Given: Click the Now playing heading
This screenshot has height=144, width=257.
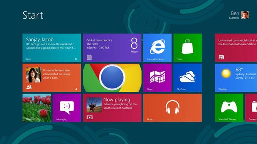Looking at the screenshot, I should [x=117, y=100].
